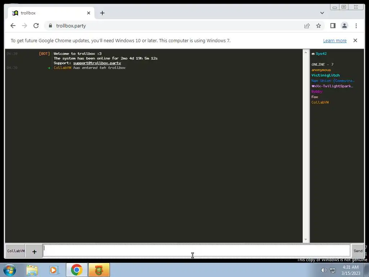Reload the trollbox page
Image resolution: width=369 pixels, height=277 pixels.
coord(36,26)
